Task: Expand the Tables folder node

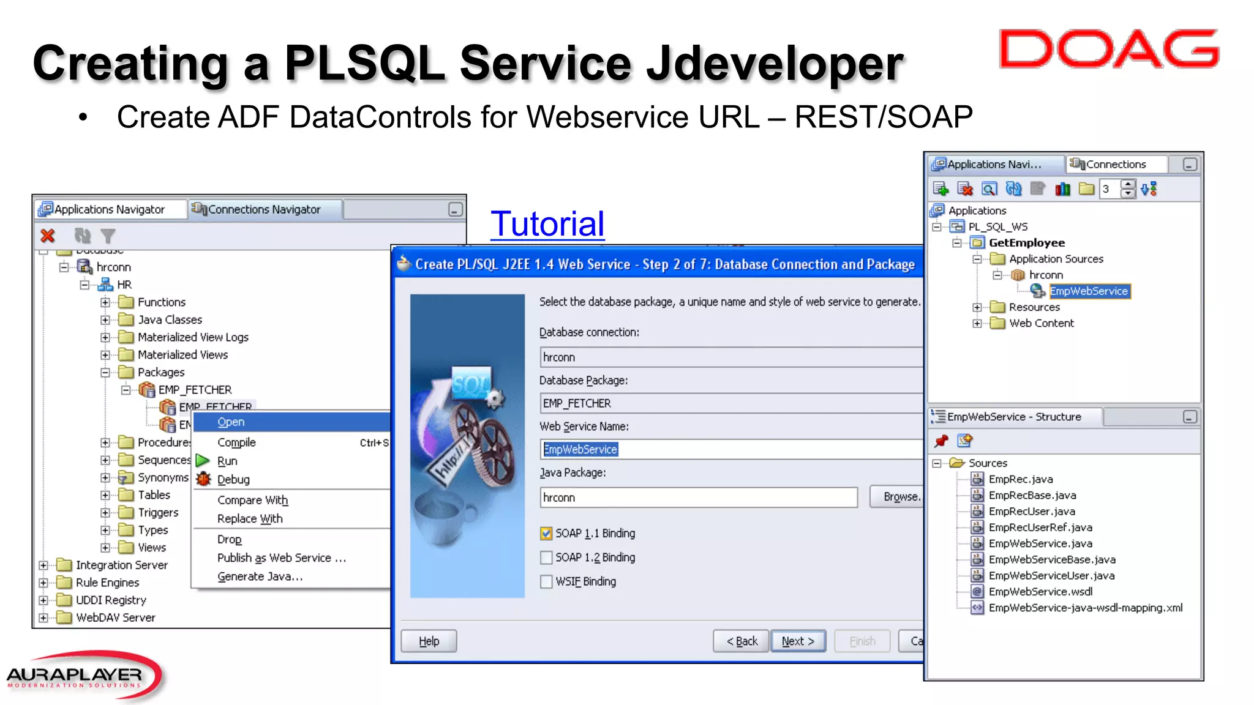Action: tap(105, 495)
